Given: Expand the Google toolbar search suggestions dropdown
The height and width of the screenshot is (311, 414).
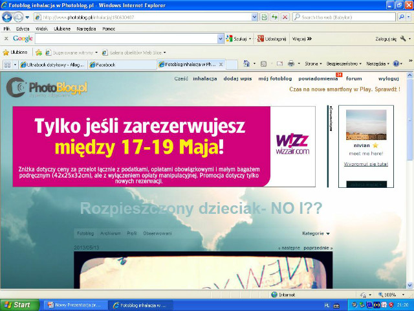Looking at the screenshot, I should tap(221, 39).
